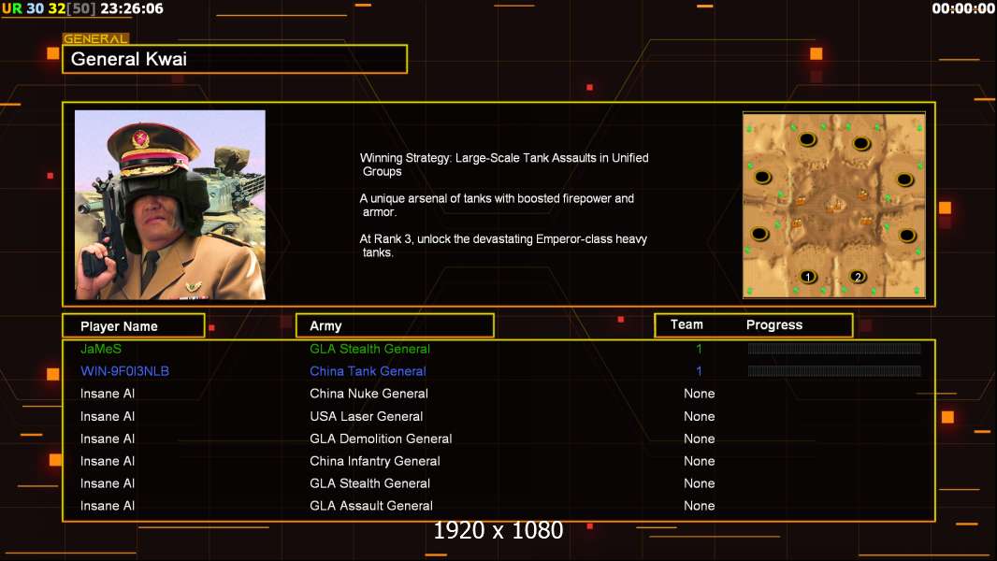Viewport: 997px width, 561px height.
Task: Click the Winning Strategy description text
Action: tap(504, 165)
